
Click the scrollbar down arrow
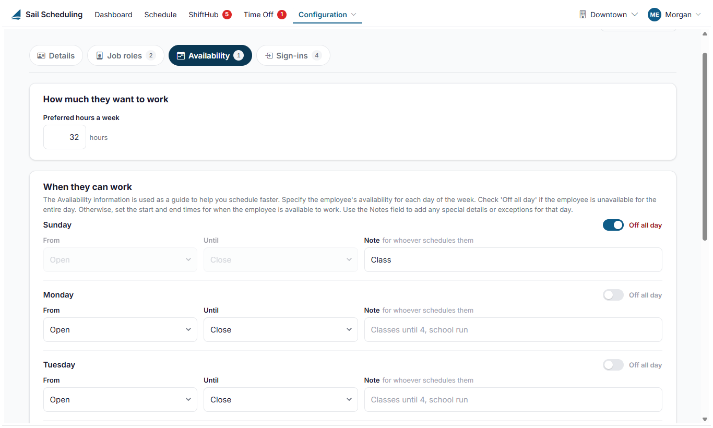click(705, 419)
